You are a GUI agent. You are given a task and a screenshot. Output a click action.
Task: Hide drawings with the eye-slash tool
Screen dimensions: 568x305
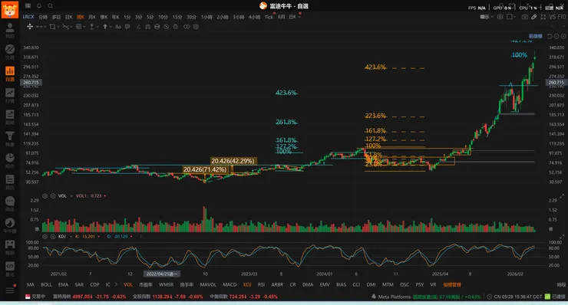[x=166, y=26]
